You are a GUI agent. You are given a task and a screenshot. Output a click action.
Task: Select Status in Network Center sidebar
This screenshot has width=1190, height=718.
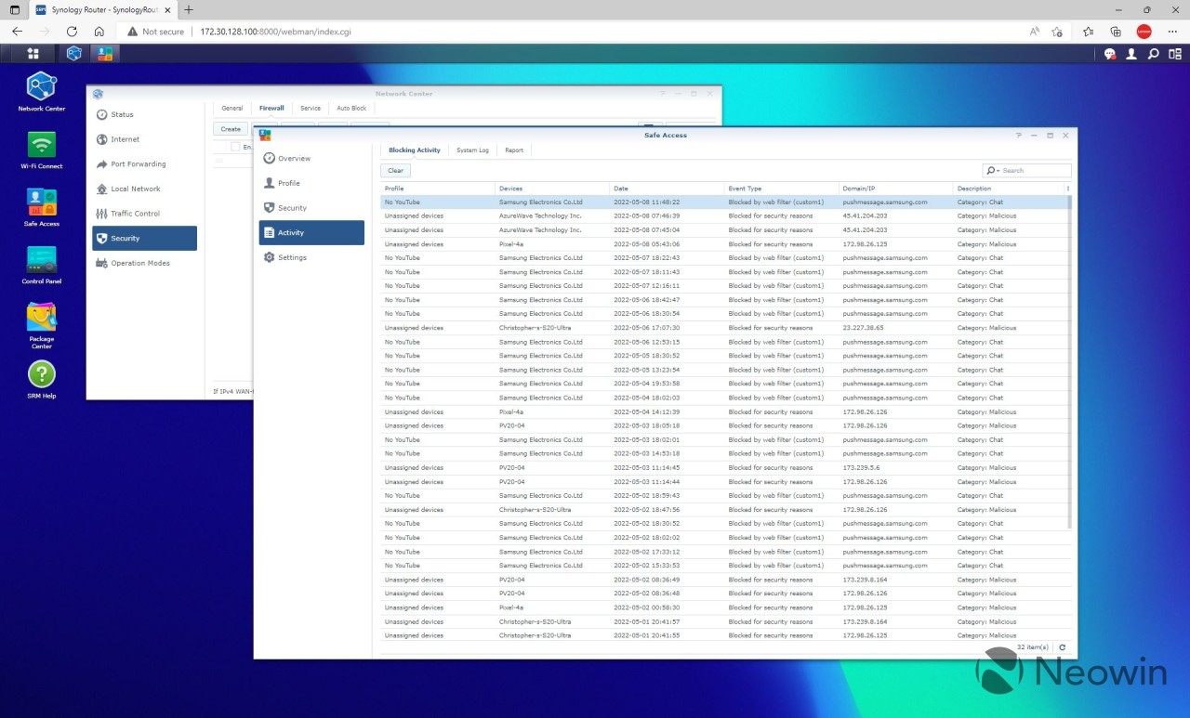click(144, 114)
